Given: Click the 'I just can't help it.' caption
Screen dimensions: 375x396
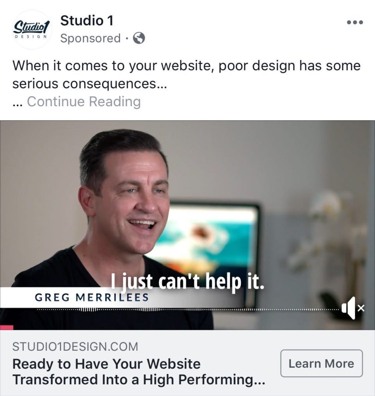Looking at the screenshot, I should coord(187,282).
